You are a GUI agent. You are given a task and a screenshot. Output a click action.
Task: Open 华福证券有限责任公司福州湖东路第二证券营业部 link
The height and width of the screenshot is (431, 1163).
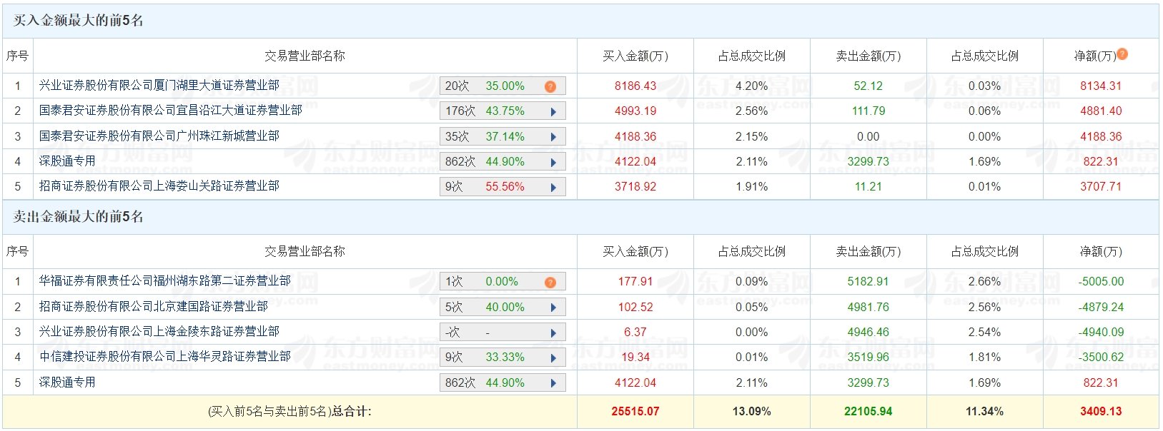coord(164,281)
